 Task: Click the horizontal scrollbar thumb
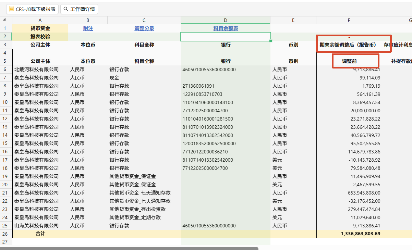(129, 248)
